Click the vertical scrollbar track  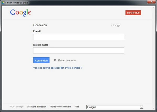tap(153, 58)
